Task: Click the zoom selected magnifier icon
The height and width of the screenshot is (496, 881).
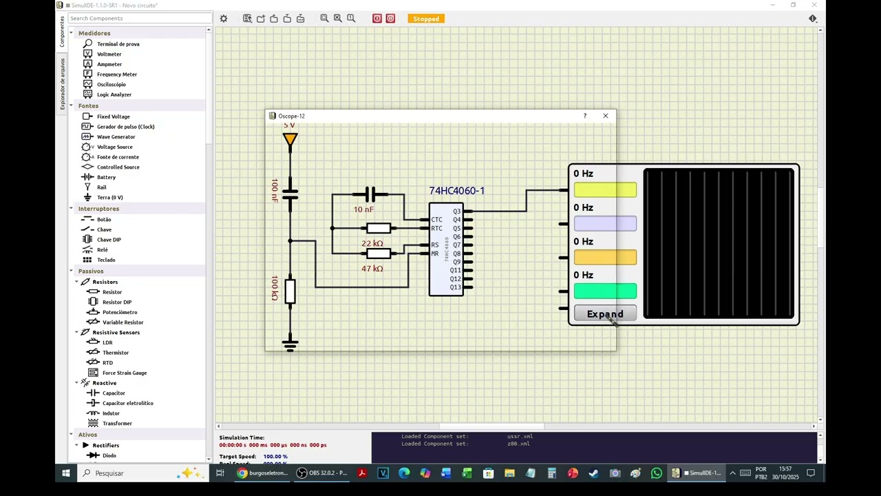Action: (x=338, y=19)
